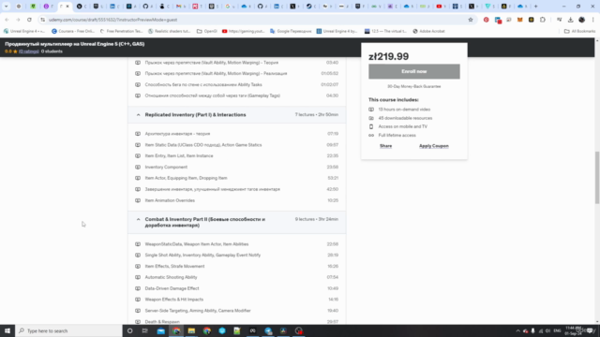Screen dimensions: 600x337
Task: Click the Apply Coupon link
Action: (x=433, y=146)
